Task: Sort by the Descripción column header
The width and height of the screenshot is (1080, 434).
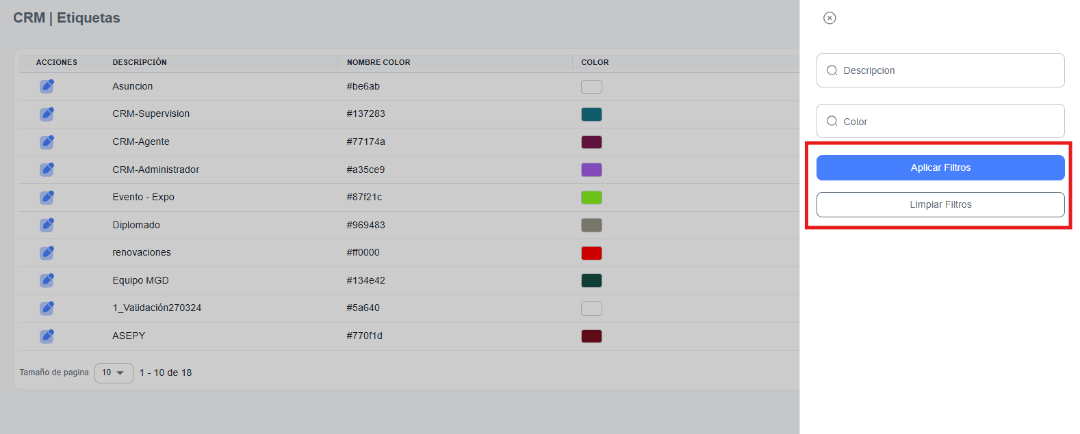Action: 140,62
